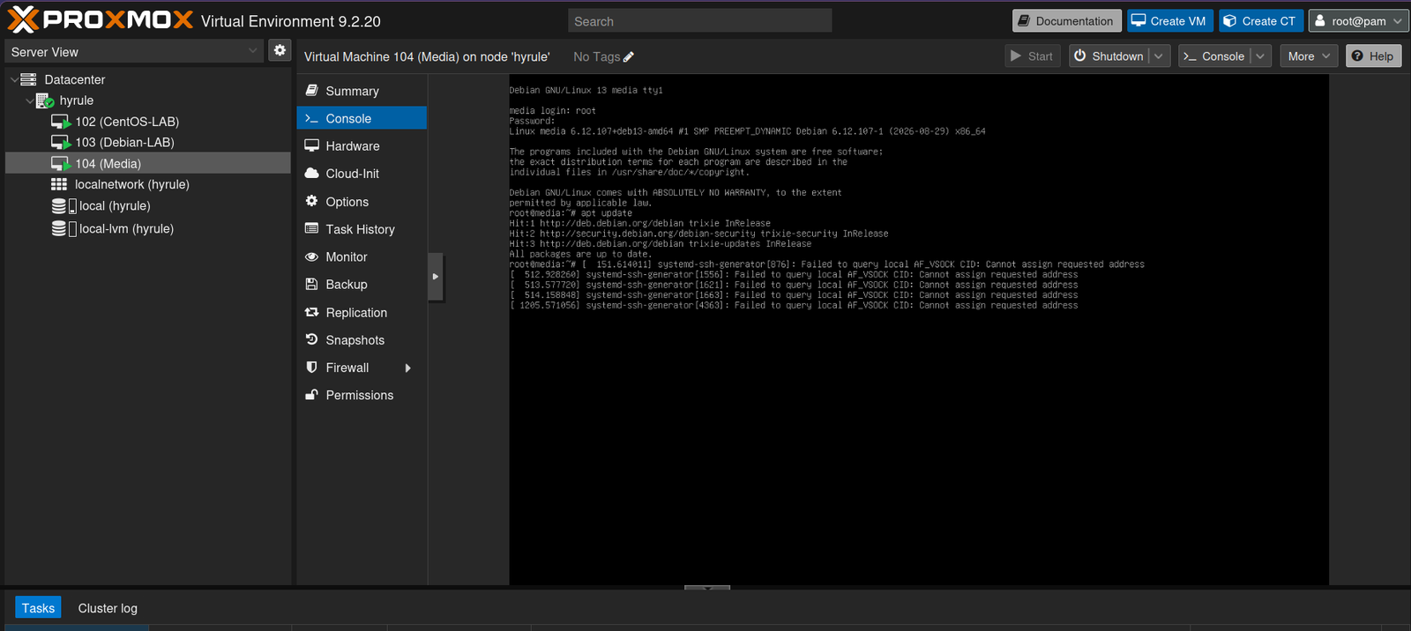Screen dimensions: 1411x631
Task: Click the hyrule node icon
Action: [x=44, y=100]
